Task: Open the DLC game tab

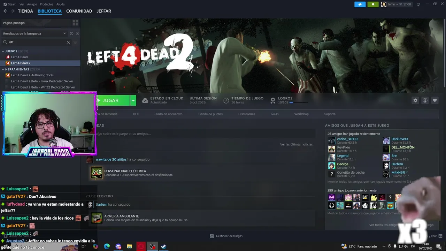Action: click(x=136, y=114)
